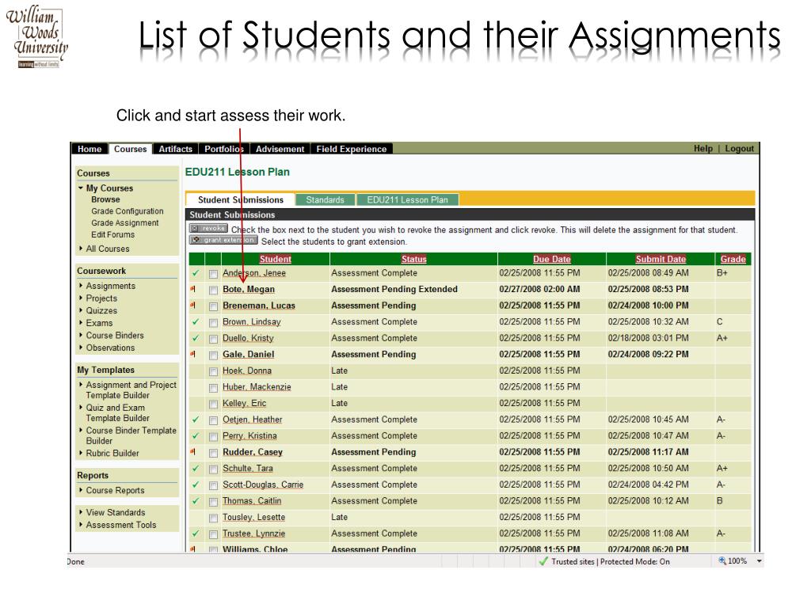Check the box for Breneman, Lucas
Screen dimensions: 811x608
tap(213, 306)
